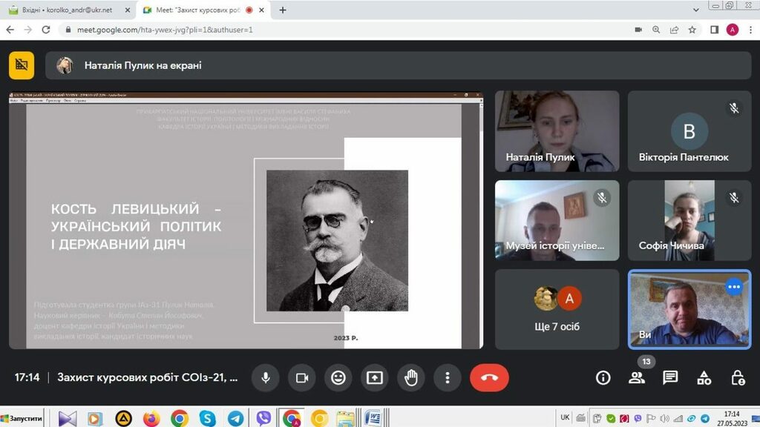Bookmark this page with star icon
The height and width of the screenshot is (427, 760).
(x=692, y=30)
